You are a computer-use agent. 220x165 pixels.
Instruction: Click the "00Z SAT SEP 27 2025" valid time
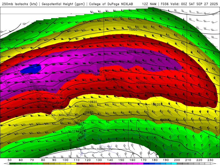tap(199, 4)
